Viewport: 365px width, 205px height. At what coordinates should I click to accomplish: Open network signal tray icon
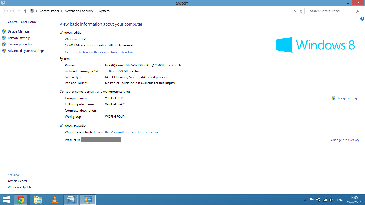coord(325,200)
